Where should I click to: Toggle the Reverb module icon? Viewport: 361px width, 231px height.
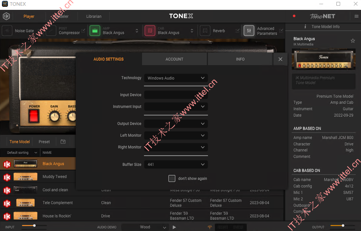205,31
